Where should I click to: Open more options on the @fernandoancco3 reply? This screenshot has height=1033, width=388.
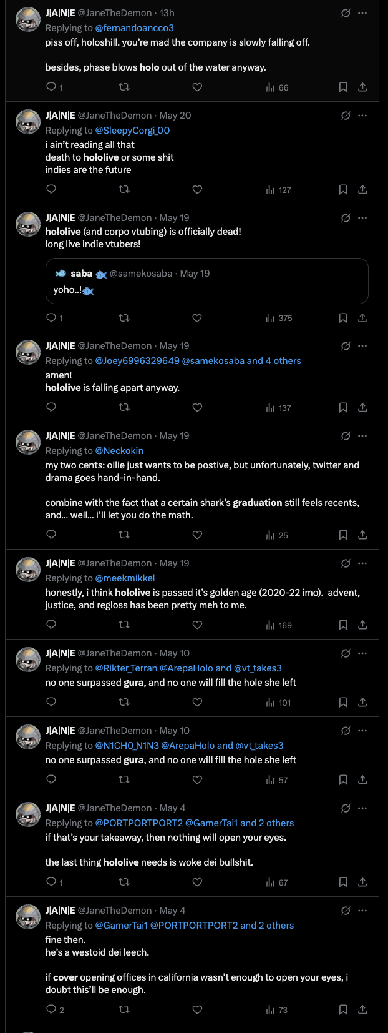362,13
